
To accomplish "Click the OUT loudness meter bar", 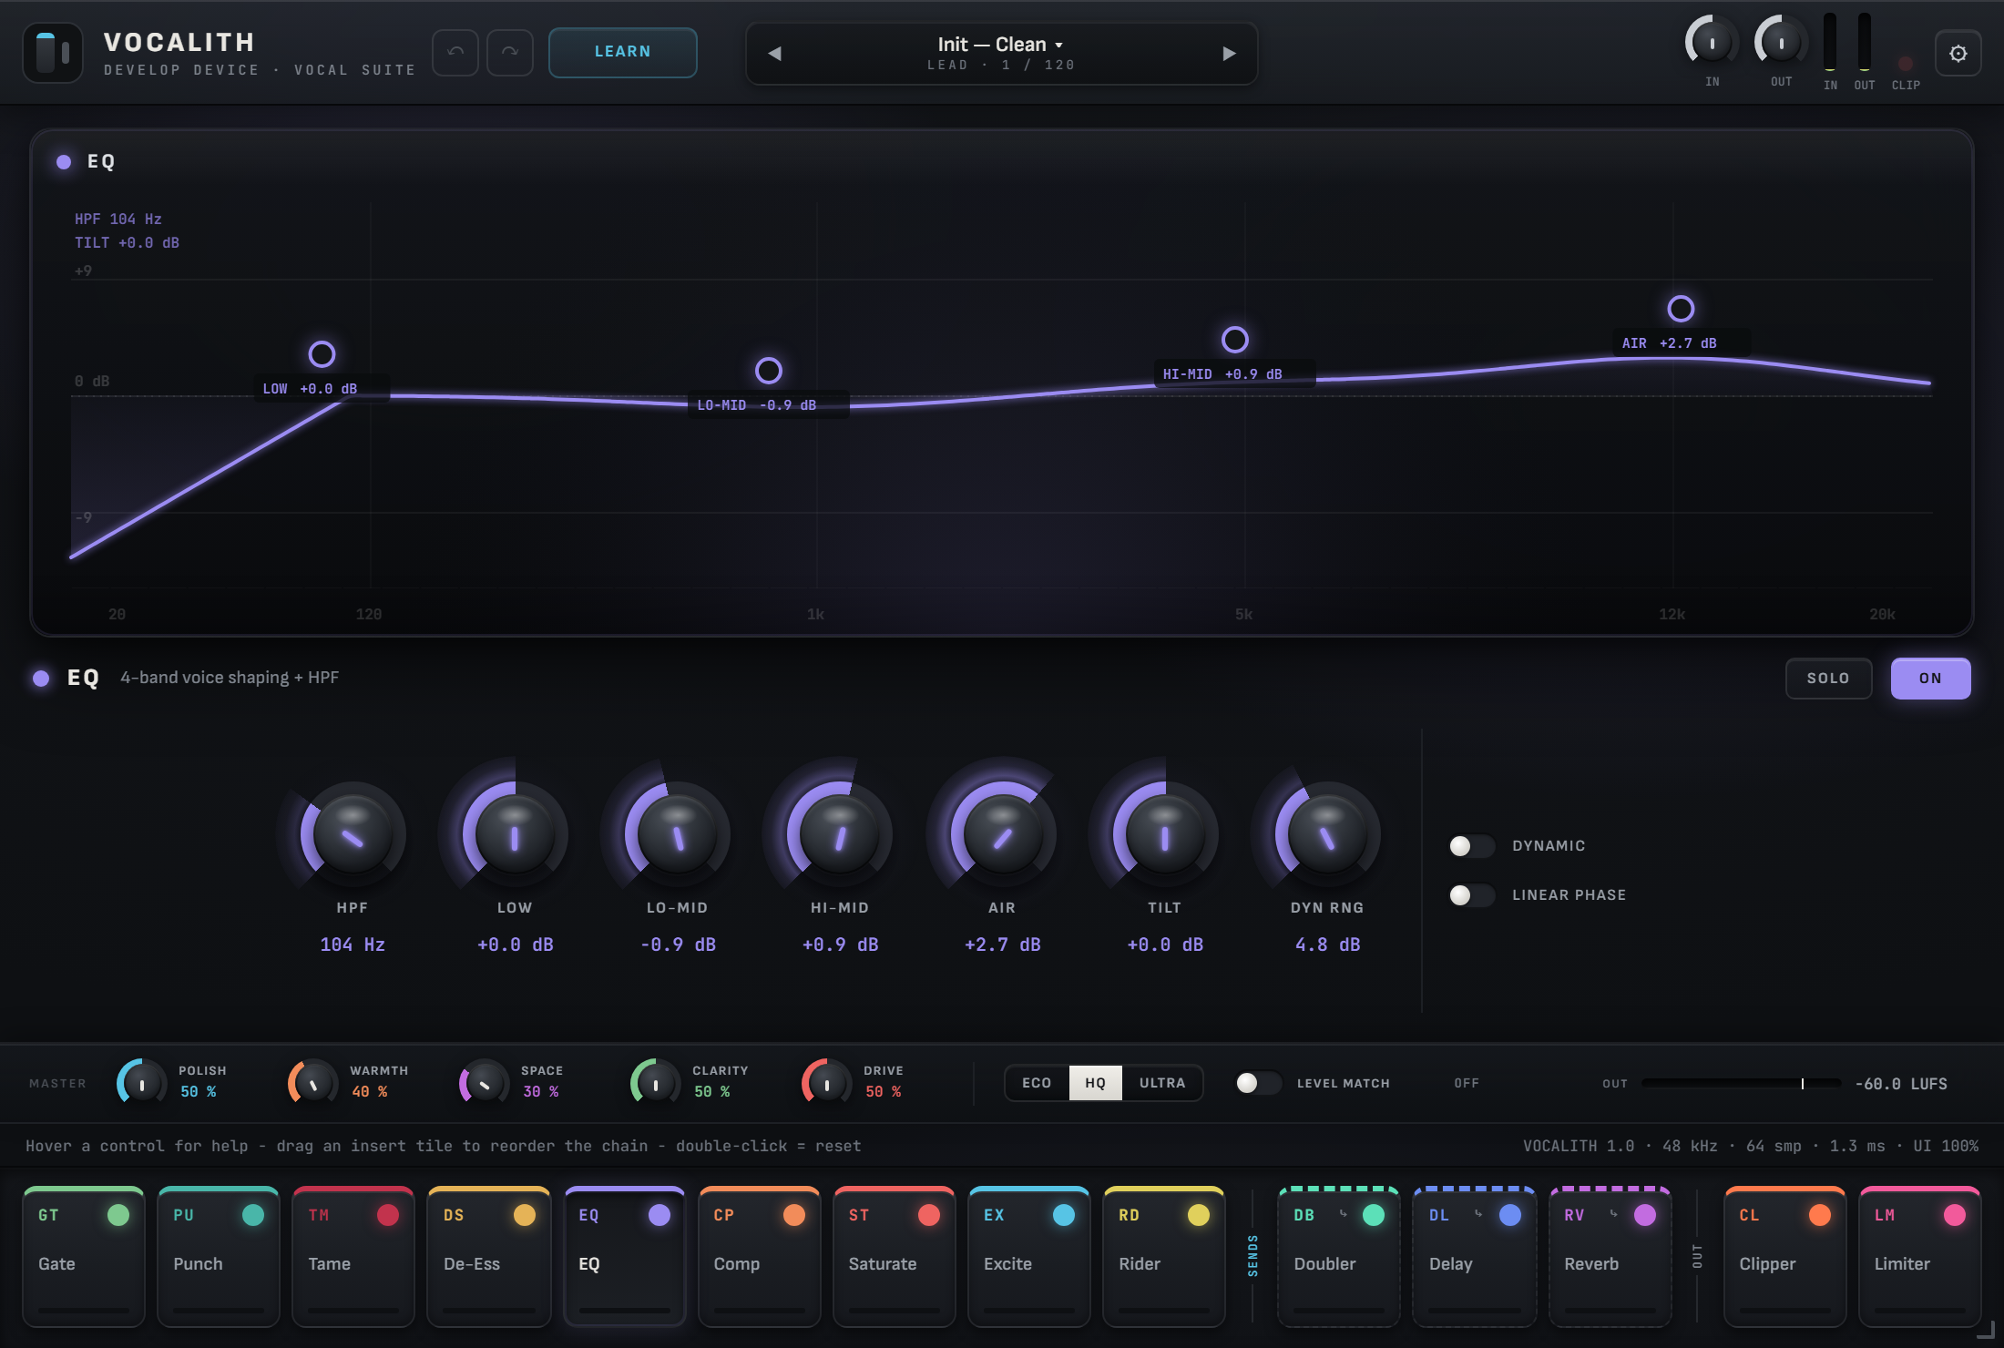I will (x=1741, y=1083).
